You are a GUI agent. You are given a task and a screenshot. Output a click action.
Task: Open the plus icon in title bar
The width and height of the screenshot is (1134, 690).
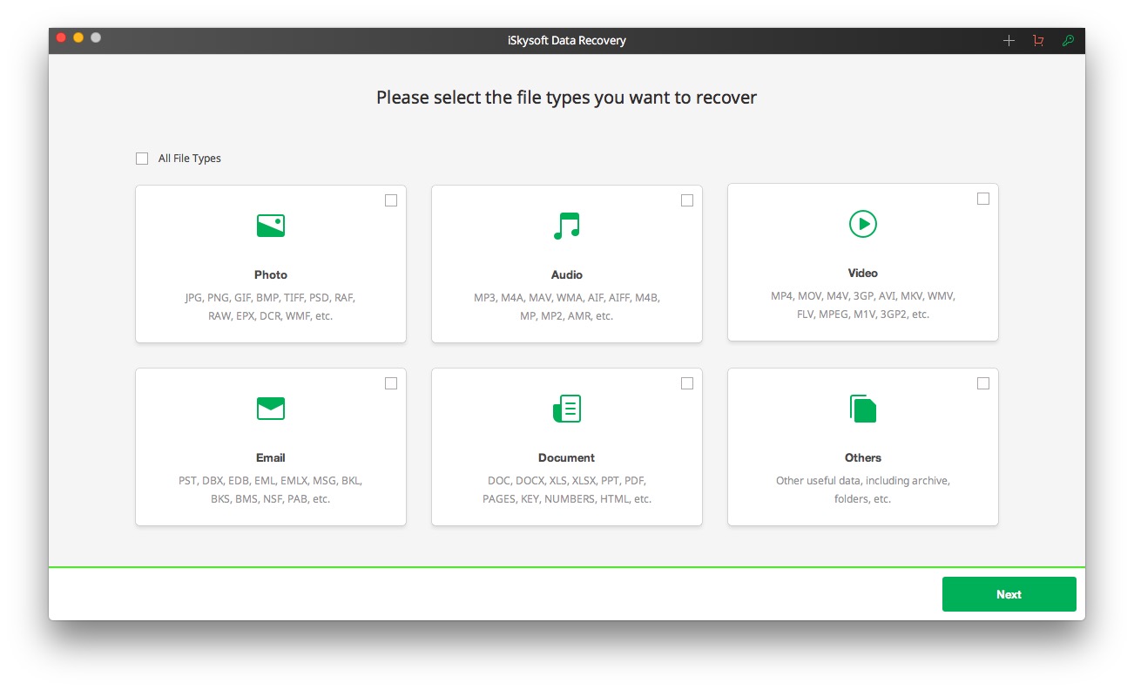click(x=1009, y=41)
